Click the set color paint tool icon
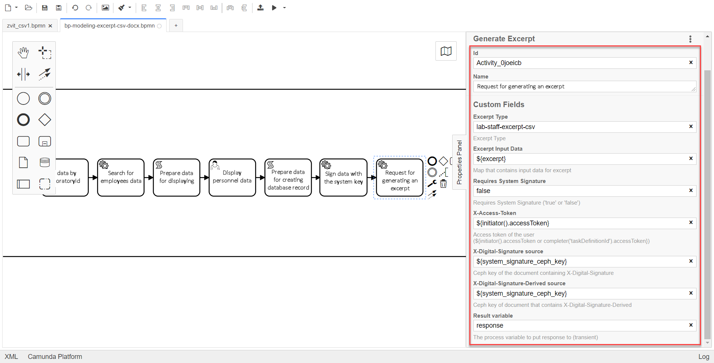Viewport: 714px width, 363px height. pos(122,8)
